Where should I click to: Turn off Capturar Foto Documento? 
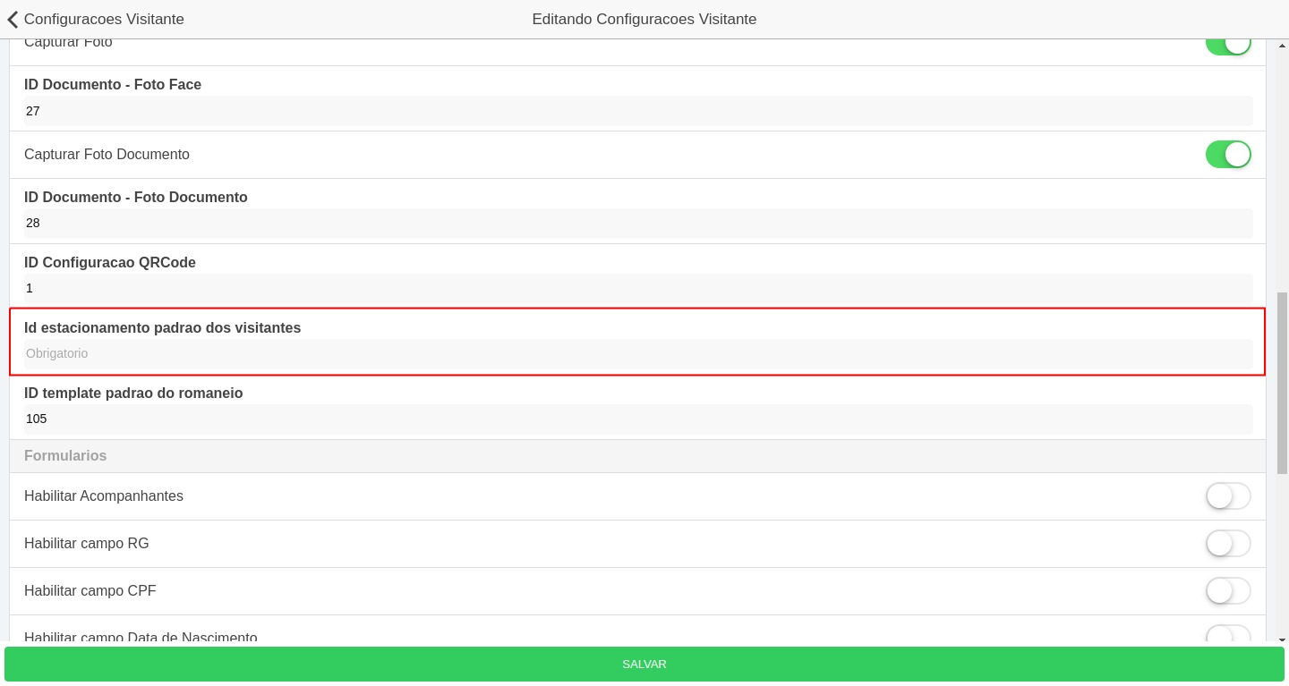pyautogui.click(x=1228, y=154)
